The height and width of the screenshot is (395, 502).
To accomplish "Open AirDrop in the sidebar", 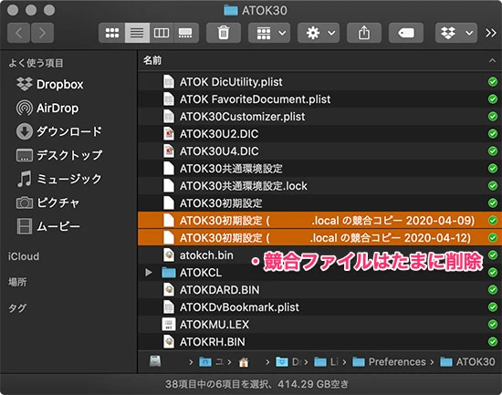I will coord(47,108).
